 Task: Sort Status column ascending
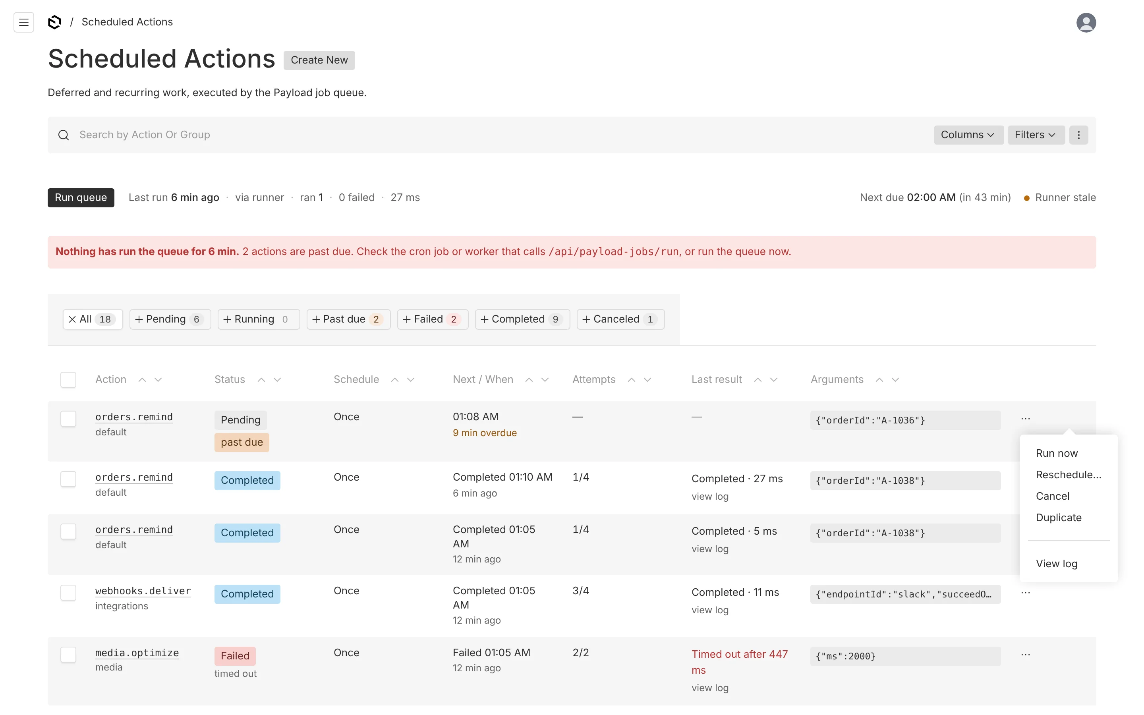261,380
